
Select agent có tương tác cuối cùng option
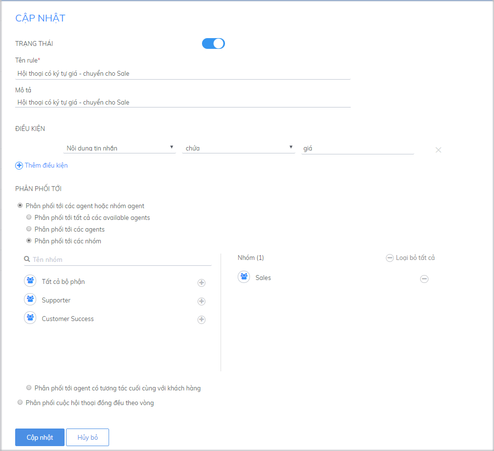[x=29, y=388]
